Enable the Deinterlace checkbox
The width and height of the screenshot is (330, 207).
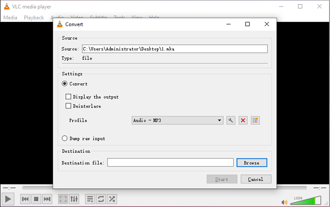68,106
